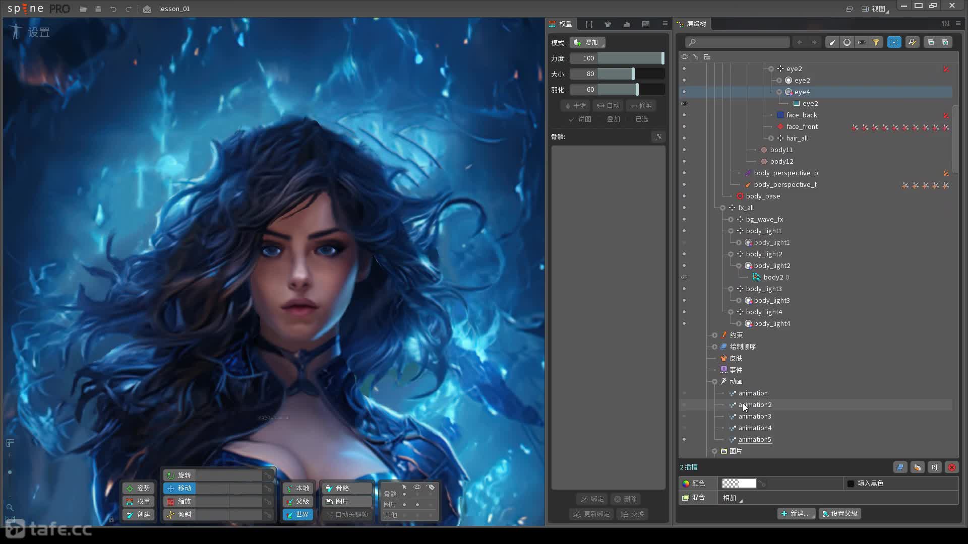Collapse all tree nodes icon
968x544 pixels.
point(931,42)
